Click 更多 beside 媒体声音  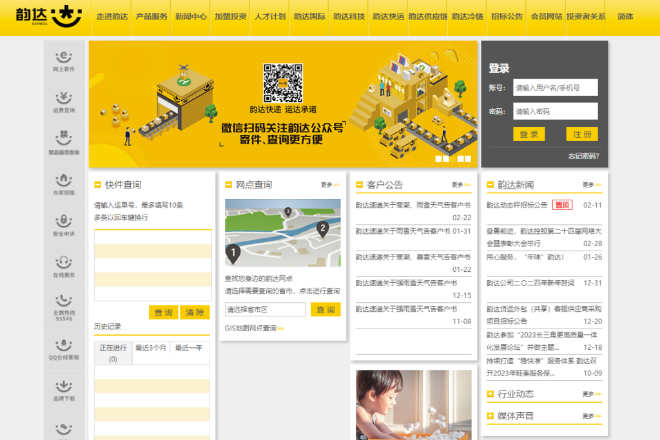coord(592,416)
